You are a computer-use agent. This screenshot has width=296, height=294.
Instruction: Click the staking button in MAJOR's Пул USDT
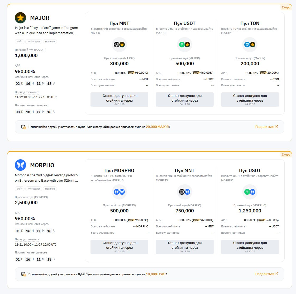click(x=185, y=99)
